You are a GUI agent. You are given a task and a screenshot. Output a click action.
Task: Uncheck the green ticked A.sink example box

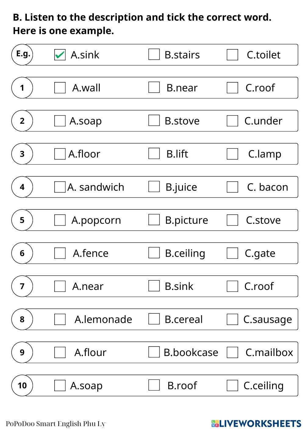60,55
